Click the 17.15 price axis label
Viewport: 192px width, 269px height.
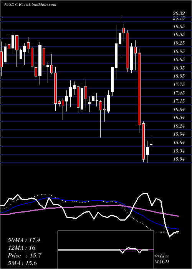[x=179, y=101]
